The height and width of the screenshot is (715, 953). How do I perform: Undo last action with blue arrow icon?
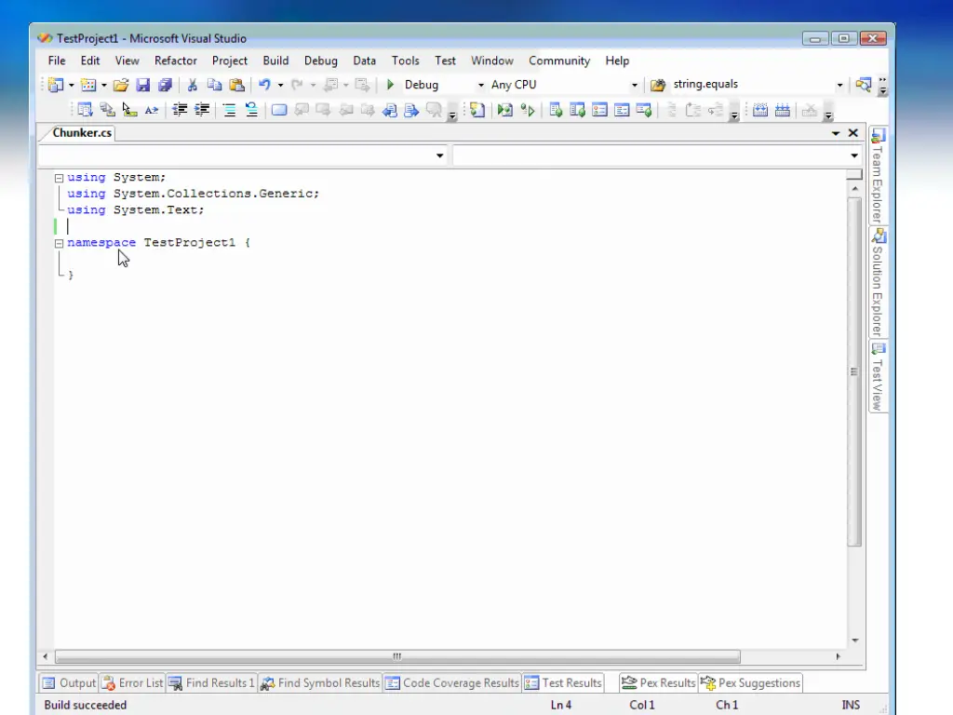coord(264,85)
